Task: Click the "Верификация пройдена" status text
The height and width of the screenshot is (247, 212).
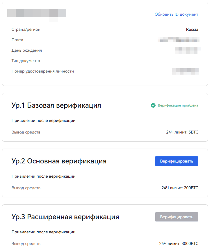Action: click(178, 105)
